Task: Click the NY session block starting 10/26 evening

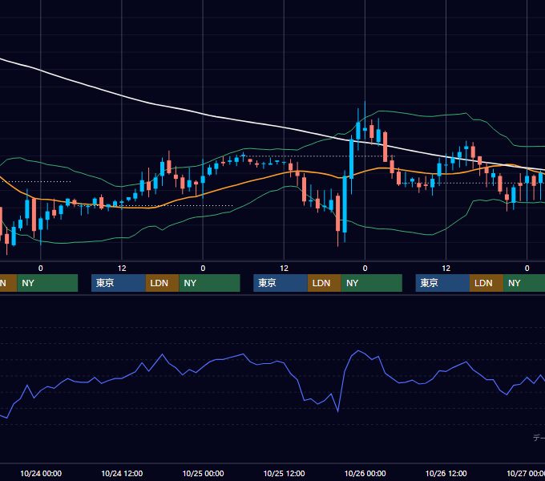Action: click(x=524, y=283)
